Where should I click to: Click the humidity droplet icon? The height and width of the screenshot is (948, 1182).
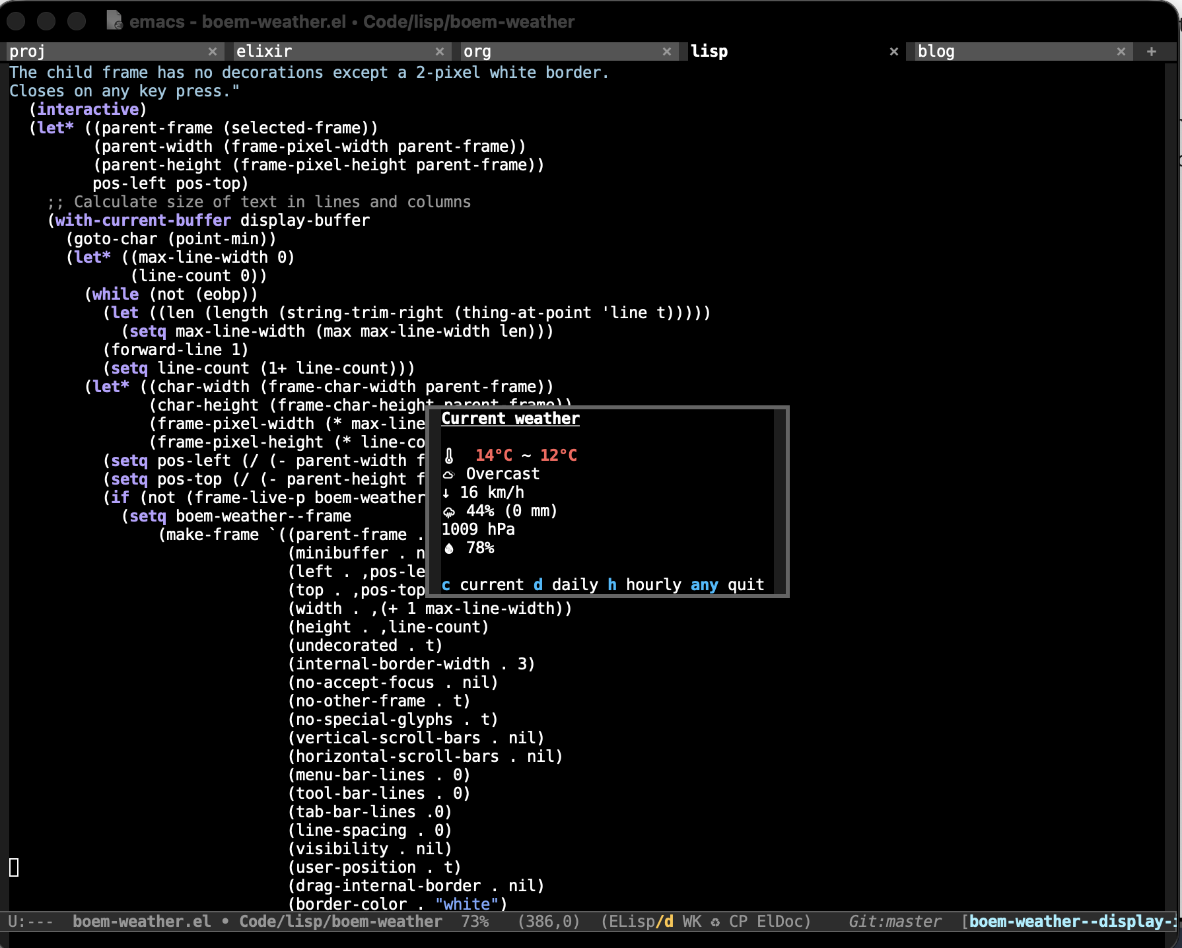point(449,549)
